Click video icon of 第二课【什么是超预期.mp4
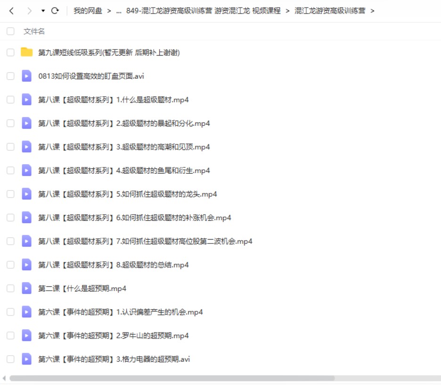Viewport: 441px width, 391px height. pyautogui.click(x=27, y=289)
